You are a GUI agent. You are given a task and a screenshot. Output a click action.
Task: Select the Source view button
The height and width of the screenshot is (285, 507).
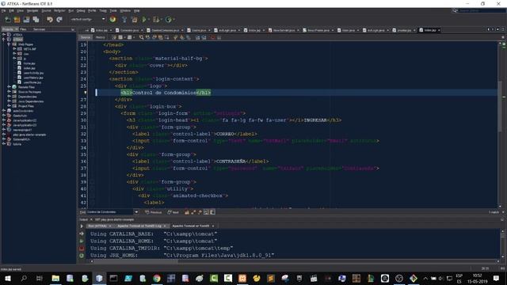(86, 37)
